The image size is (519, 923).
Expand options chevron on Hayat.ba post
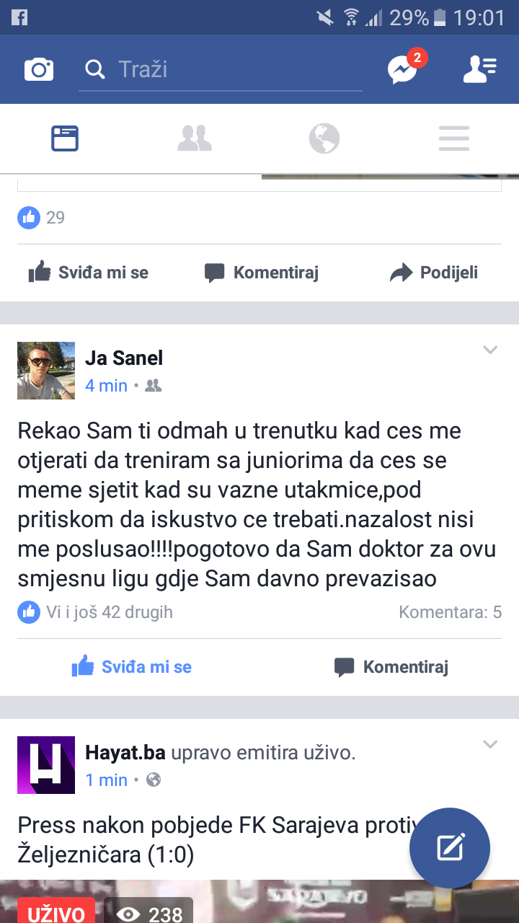pyautogui.click(x=490, y=745)
